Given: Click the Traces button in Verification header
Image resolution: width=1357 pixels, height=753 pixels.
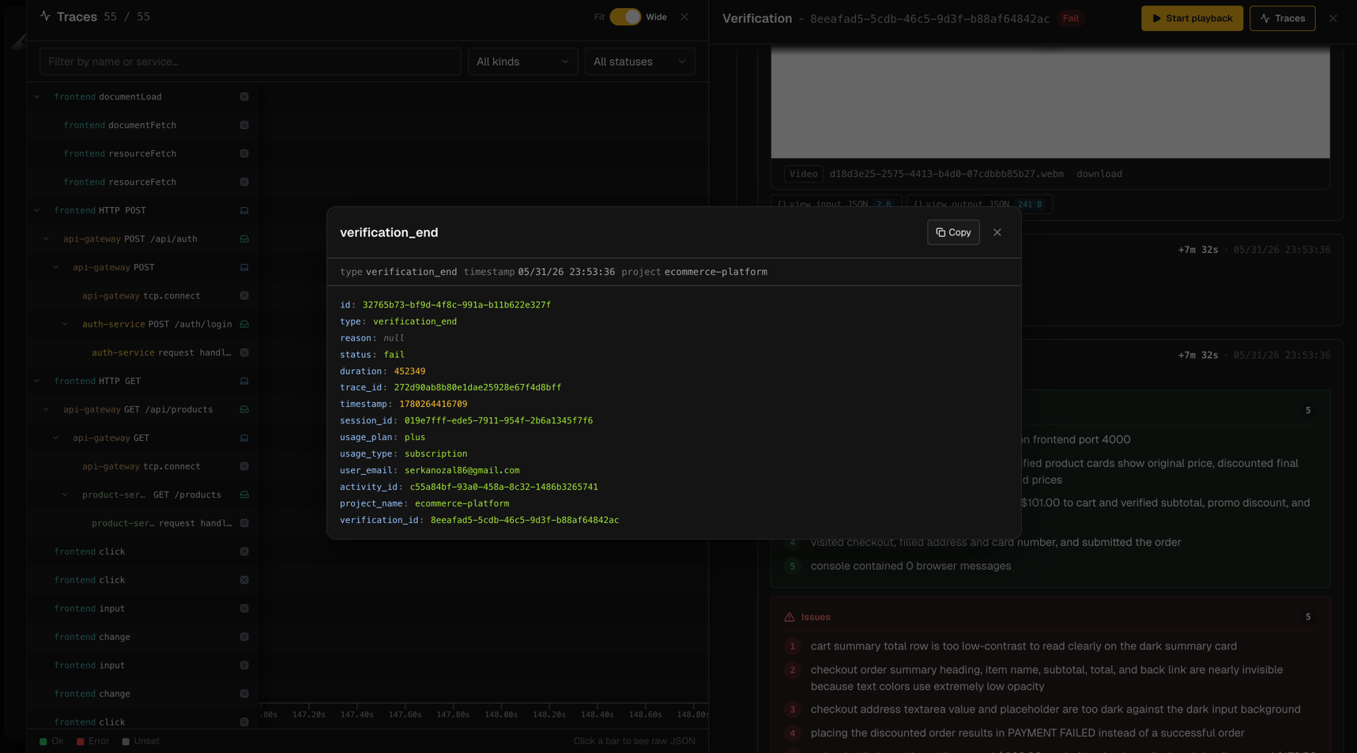Looking at the screenshot, I should [1282, 18].
